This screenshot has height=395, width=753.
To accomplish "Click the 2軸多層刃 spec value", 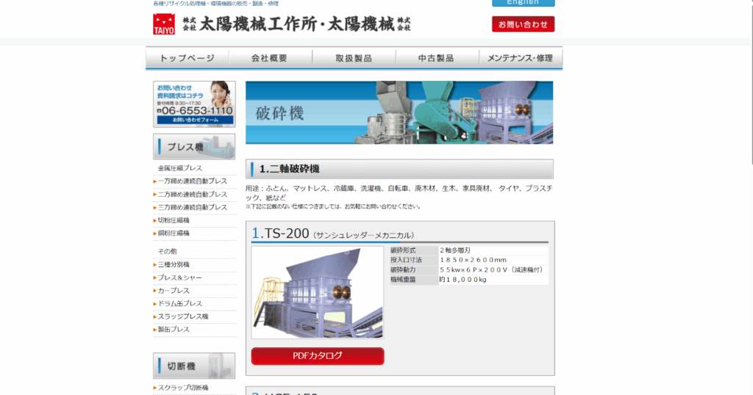I will point(454,250).
